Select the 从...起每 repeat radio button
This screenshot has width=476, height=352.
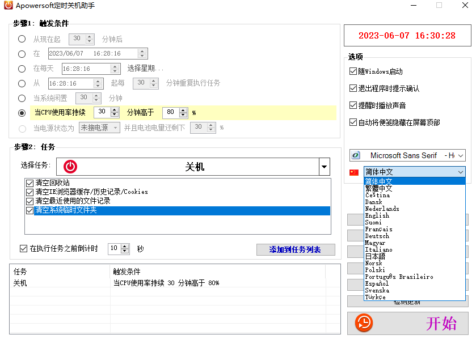coord(22,83)
